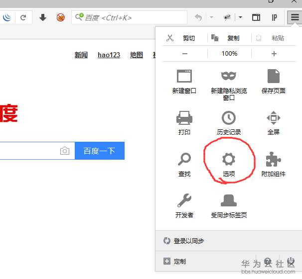Toggle the sidebar panel icon
Viewport: 302px width, 279px height.
pos(256,17)
